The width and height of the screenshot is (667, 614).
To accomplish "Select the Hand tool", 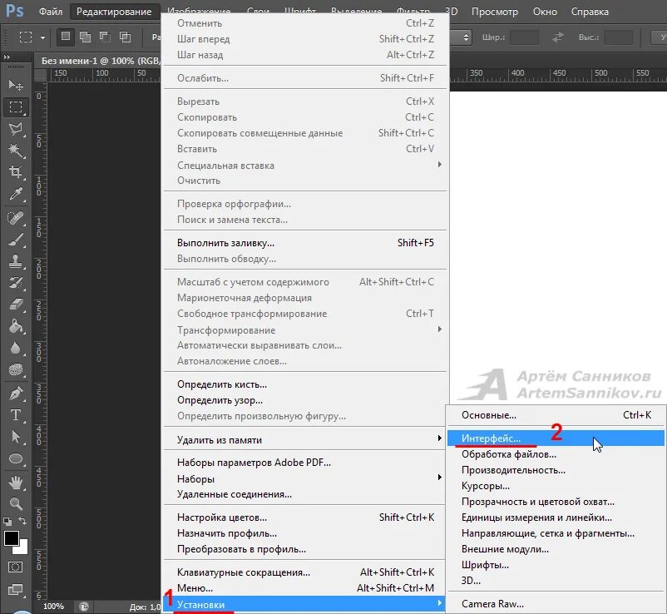I will pos(16,483).
